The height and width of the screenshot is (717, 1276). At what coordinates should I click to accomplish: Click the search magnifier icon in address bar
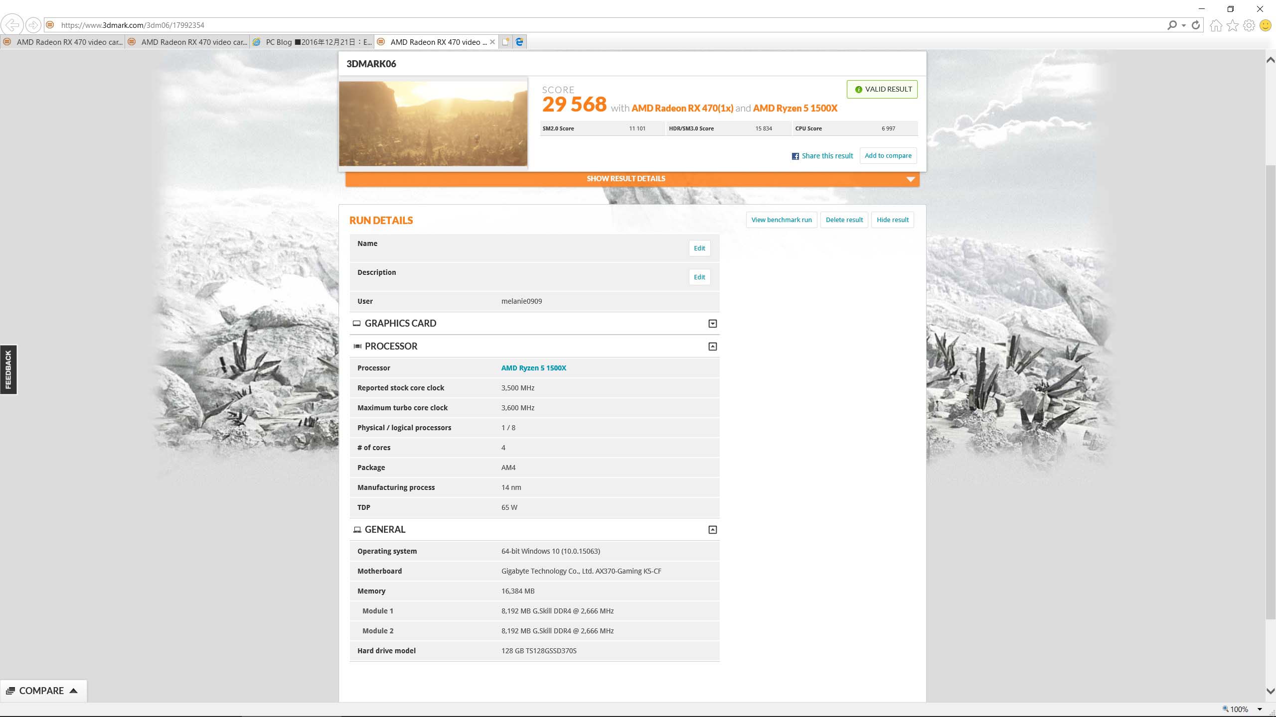point(1172,25)
